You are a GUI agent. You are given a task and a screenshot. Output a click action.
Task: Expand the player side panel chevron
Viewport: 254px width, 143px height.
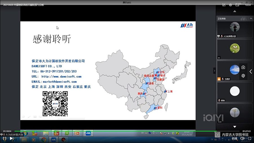[x=251, y=71]
